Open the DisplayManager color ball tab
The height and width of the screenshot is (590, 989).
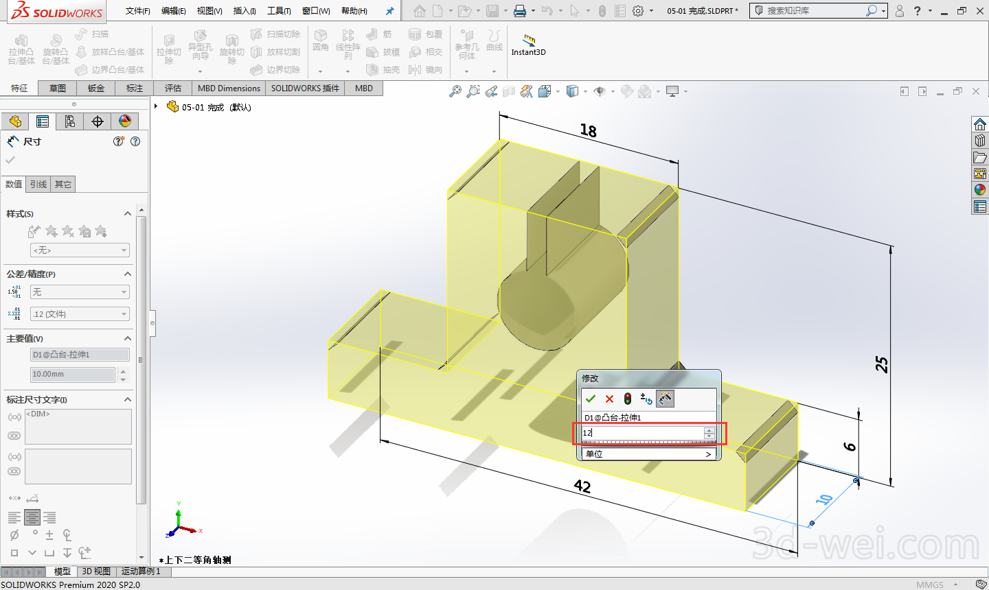click(125, 121)
